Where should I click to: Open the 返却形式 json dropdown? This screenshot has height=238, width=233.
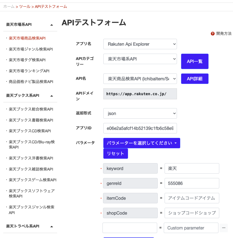tap(140, 113)
